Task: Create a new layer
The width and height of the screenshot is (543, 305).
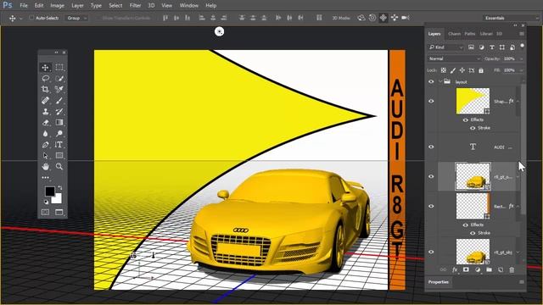Action: tap(501, 269)
